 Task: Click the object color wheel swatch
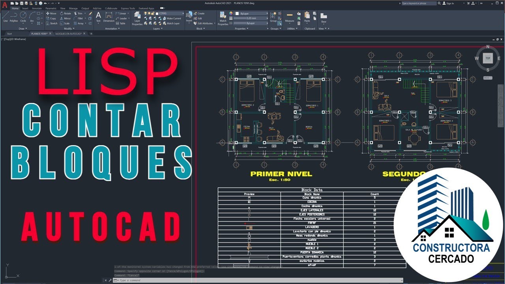[232, 13]
